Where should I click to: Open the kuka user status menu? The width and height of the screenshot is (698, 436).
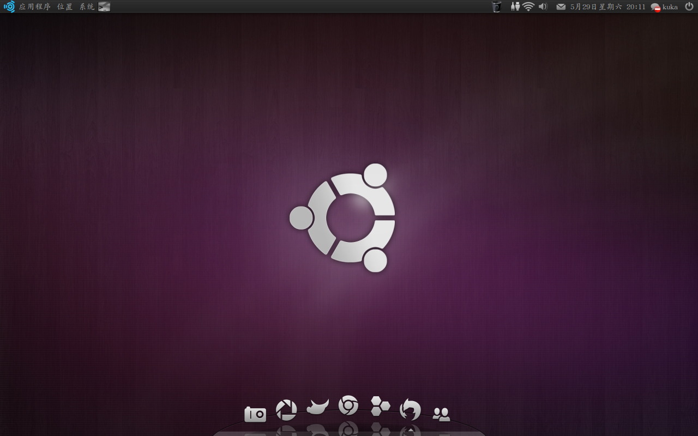tap(664, 7)
